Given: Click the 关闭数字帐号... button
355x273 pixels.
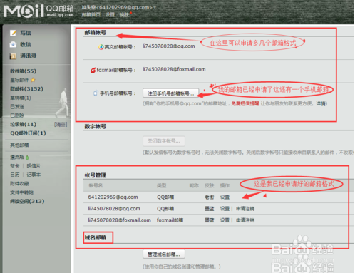Looking at the screenshot, I should click(164, 141).
